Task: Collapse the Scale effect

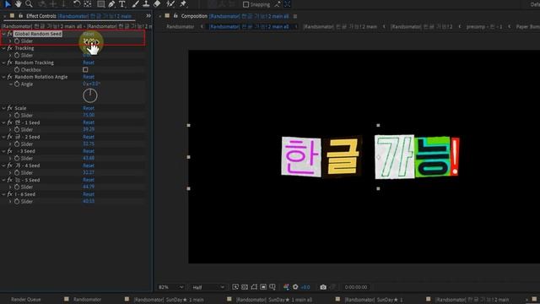Action: click(3, 108)
